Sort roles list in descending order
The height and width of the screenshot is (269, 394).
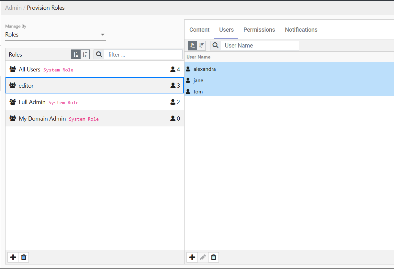tap(85, 55)
